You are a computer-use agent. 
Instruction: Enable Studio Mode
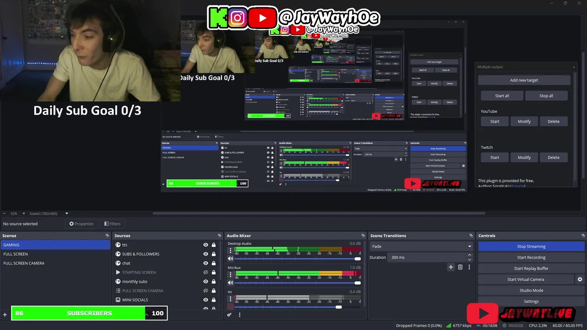[x=531, y=290]
